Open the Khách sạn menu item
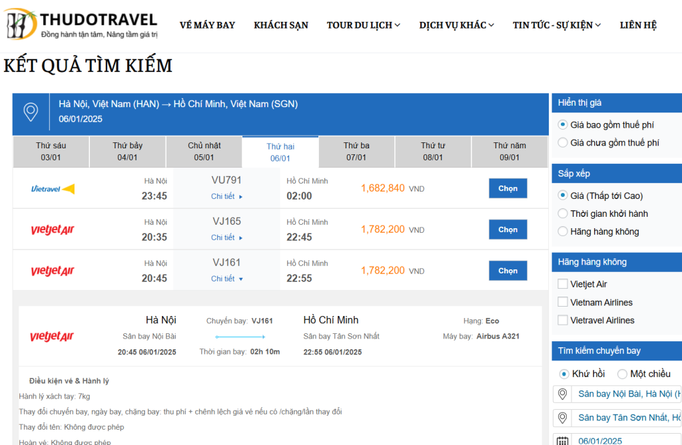This screenshot has height=445, width=682. [x=281, y=25]
